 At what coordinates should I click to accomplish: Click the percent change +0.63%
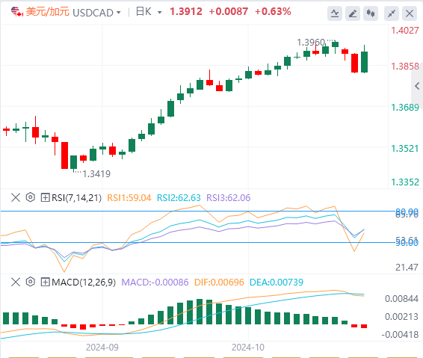tap(273, 12)
